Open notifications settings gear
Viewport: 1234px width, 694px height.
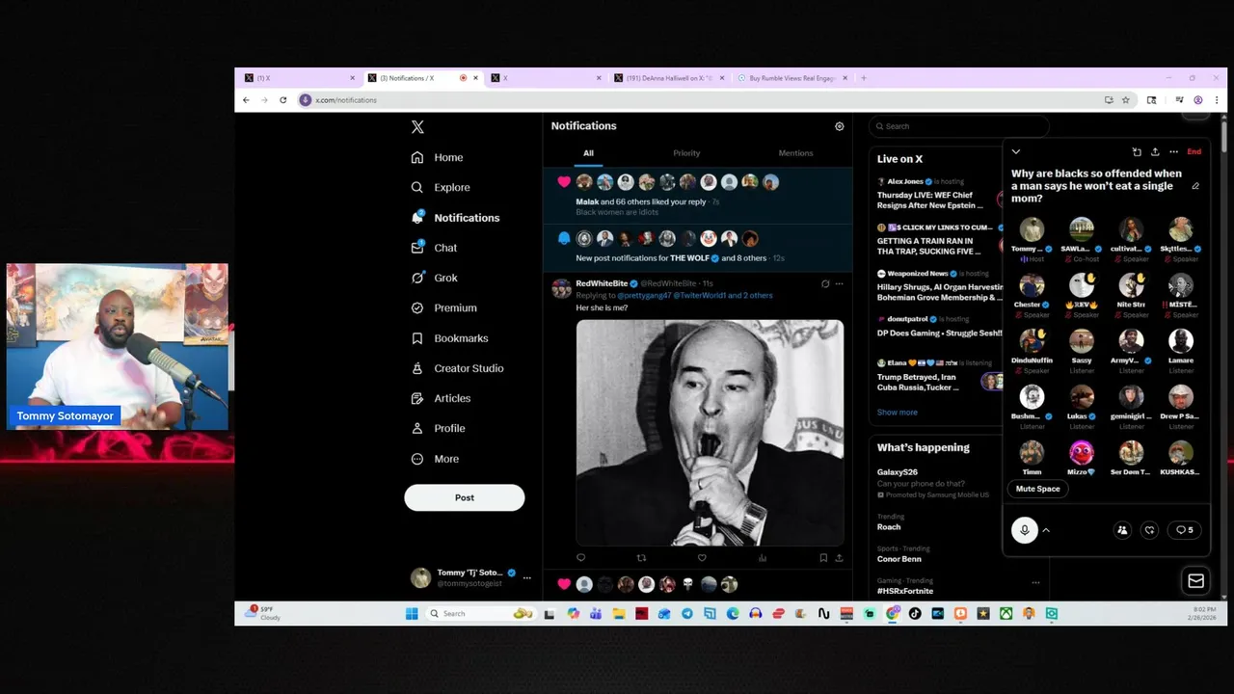click(839, 126)
